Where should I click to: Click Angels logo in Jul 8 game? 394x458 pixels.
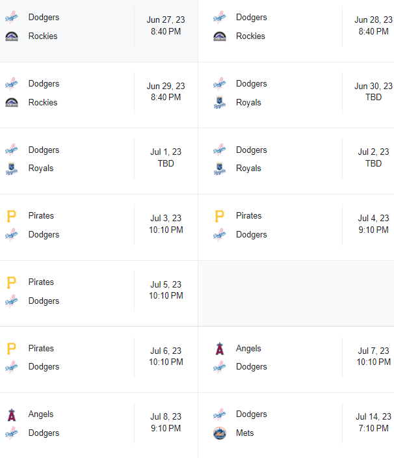(x=12, y=414)
